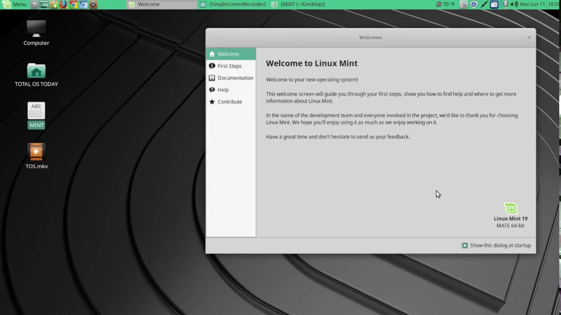Click the microphone tray icon
The height and width of the screenshot is (315, 561).
tap(505, 4)
